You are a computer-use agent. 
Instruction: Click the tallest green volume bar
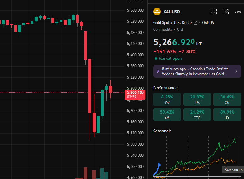click(102, 174)
